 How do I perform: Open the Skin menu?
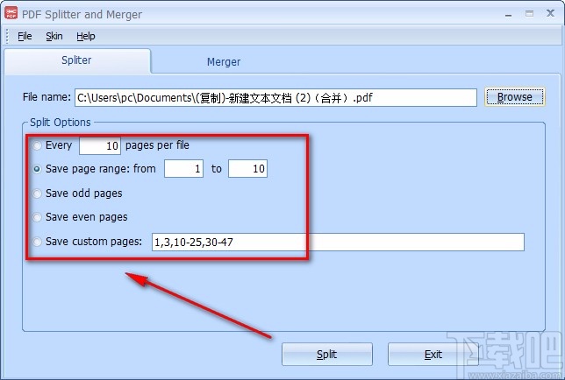pos(54,36)
